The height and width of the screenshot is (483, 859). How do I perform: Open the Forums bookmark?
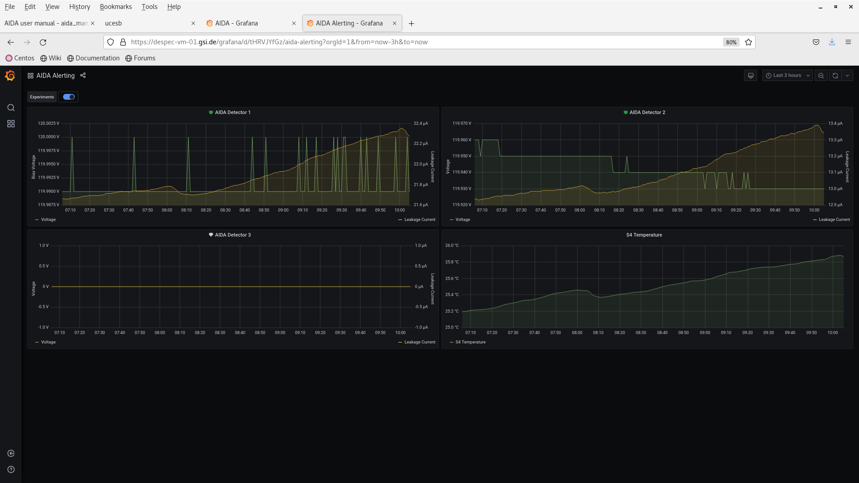(x=140, y=58)
